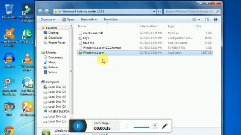Launch VLC media player shortcut

point(27,62)
